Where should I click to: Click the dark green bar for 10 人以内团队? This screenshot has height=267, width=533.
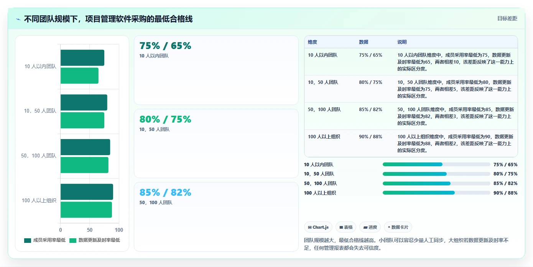82,57
